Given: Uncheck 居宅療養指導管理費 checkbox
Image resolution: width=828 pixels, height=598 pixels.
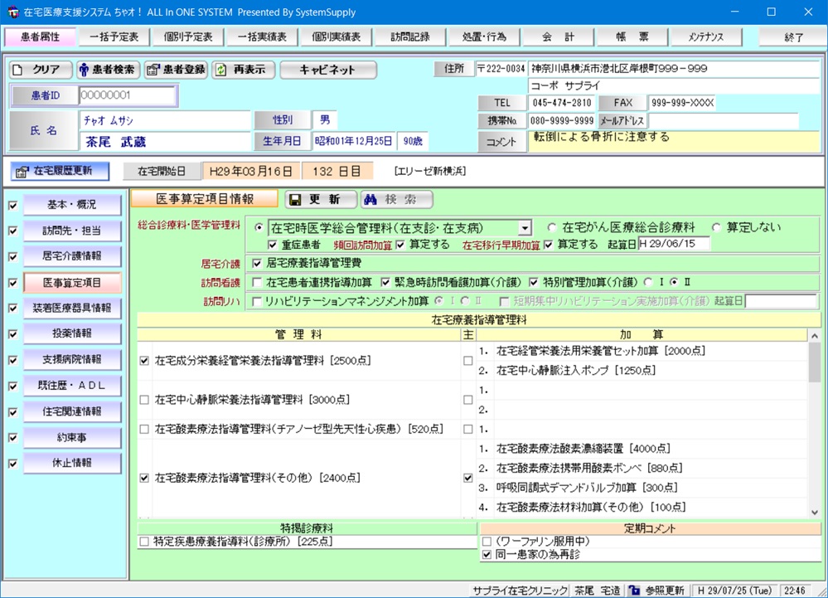Looking at the screenshot, I should [x=257, y=264].
